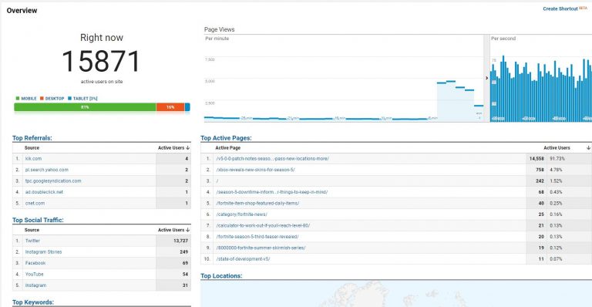Open the kik.com referral source
This screenshot has height=307, width=592.
point(33,159)
